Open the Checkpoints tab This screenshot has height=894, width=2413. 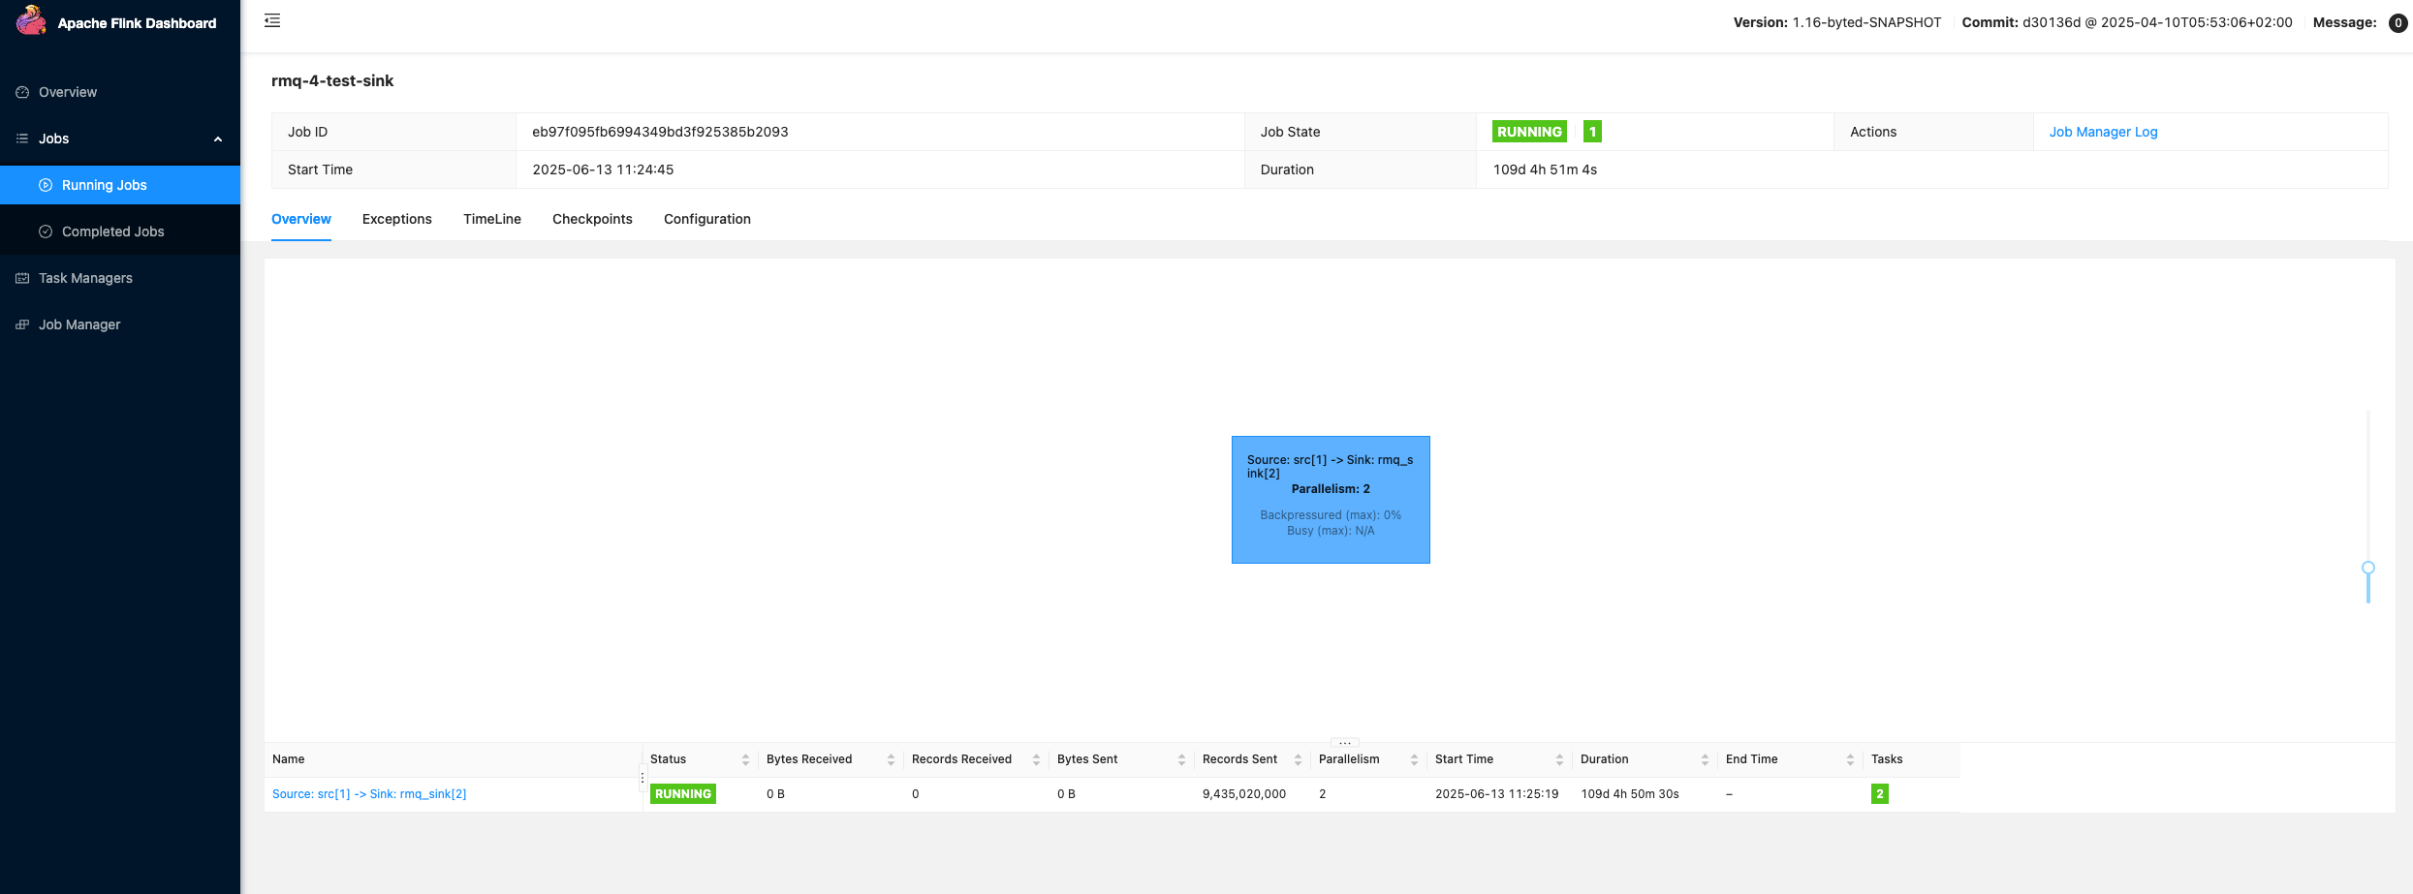(x=592, y=219)
